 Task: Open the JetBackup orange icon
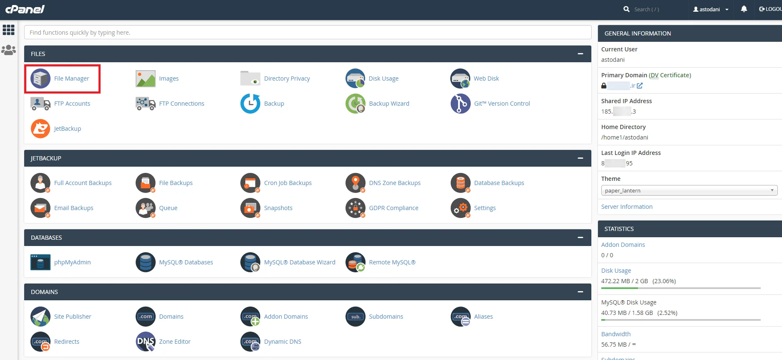(x=40, y=129)
